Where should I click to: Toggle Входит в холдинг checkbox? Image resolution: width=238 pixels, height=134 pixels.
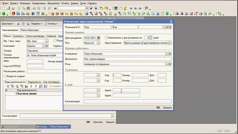coord(5,76)
